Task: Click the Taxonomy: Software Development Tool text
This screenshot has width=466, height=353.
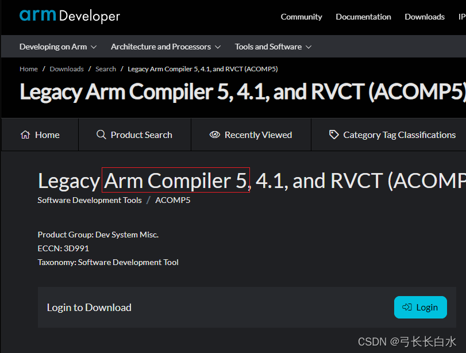Action: tap(108, 262)
